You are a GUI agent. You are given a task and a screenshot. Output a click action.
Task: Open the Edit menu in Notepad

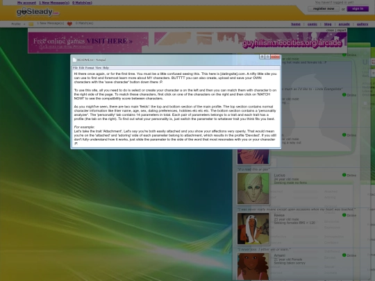(81, 68)
